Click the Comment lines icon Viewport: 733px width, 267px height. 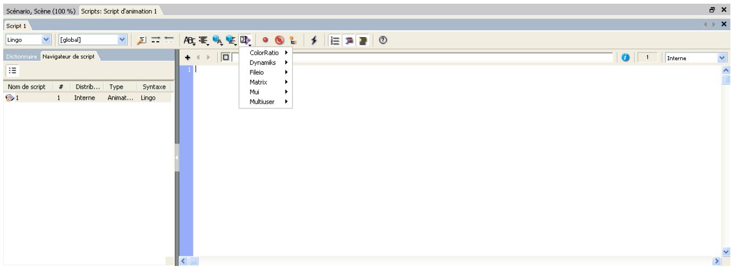pyautogui.click(x=156, y=40)
